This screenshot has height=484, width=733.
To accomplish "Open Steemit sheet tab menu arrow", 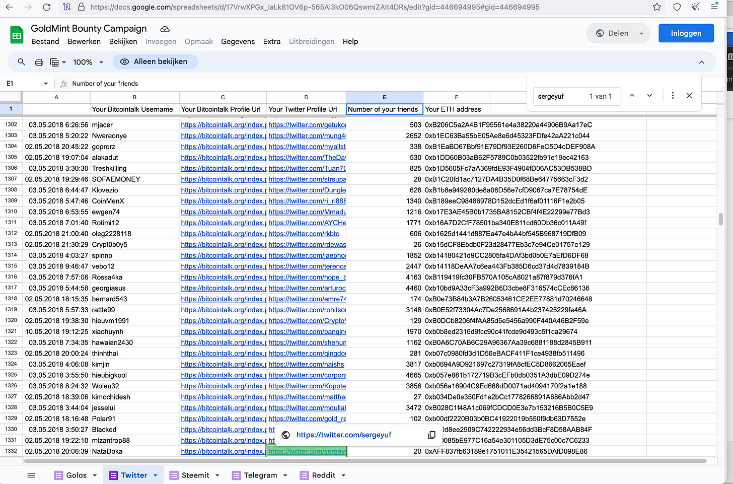I will (217, 475).
